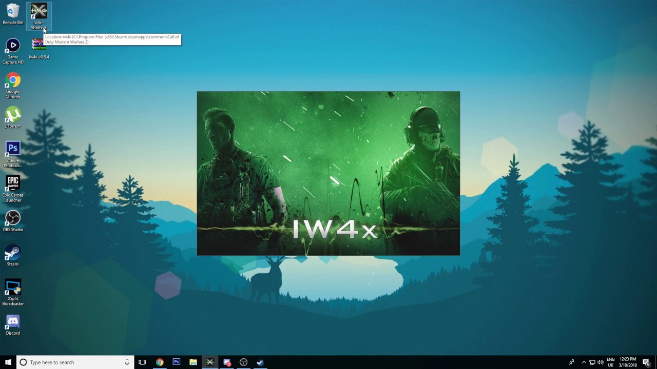The image size is (657, 369).
Task: Open the Recycle Bin desktop icon
Action: pyautogui.click(x=13, y=14)
